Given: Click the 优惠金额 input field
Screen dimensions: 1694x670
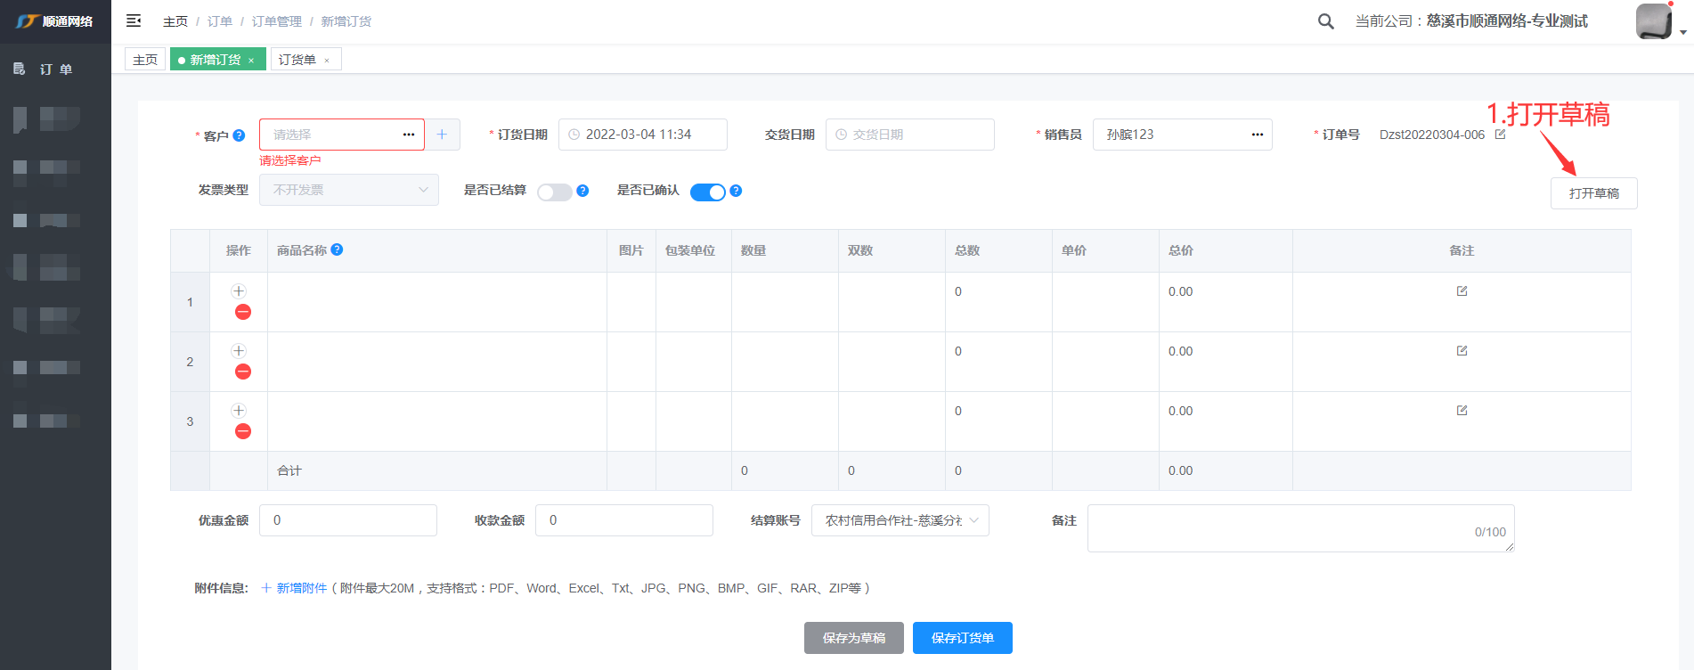Looking at the screenshot, I should tap(347, 520).
